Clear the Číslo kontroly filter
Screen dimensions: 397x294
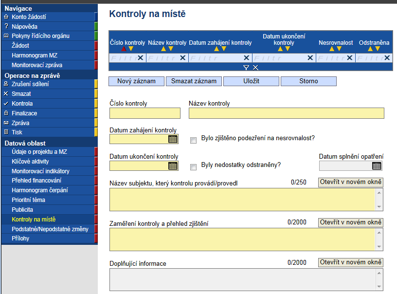(x=141, y=58)
